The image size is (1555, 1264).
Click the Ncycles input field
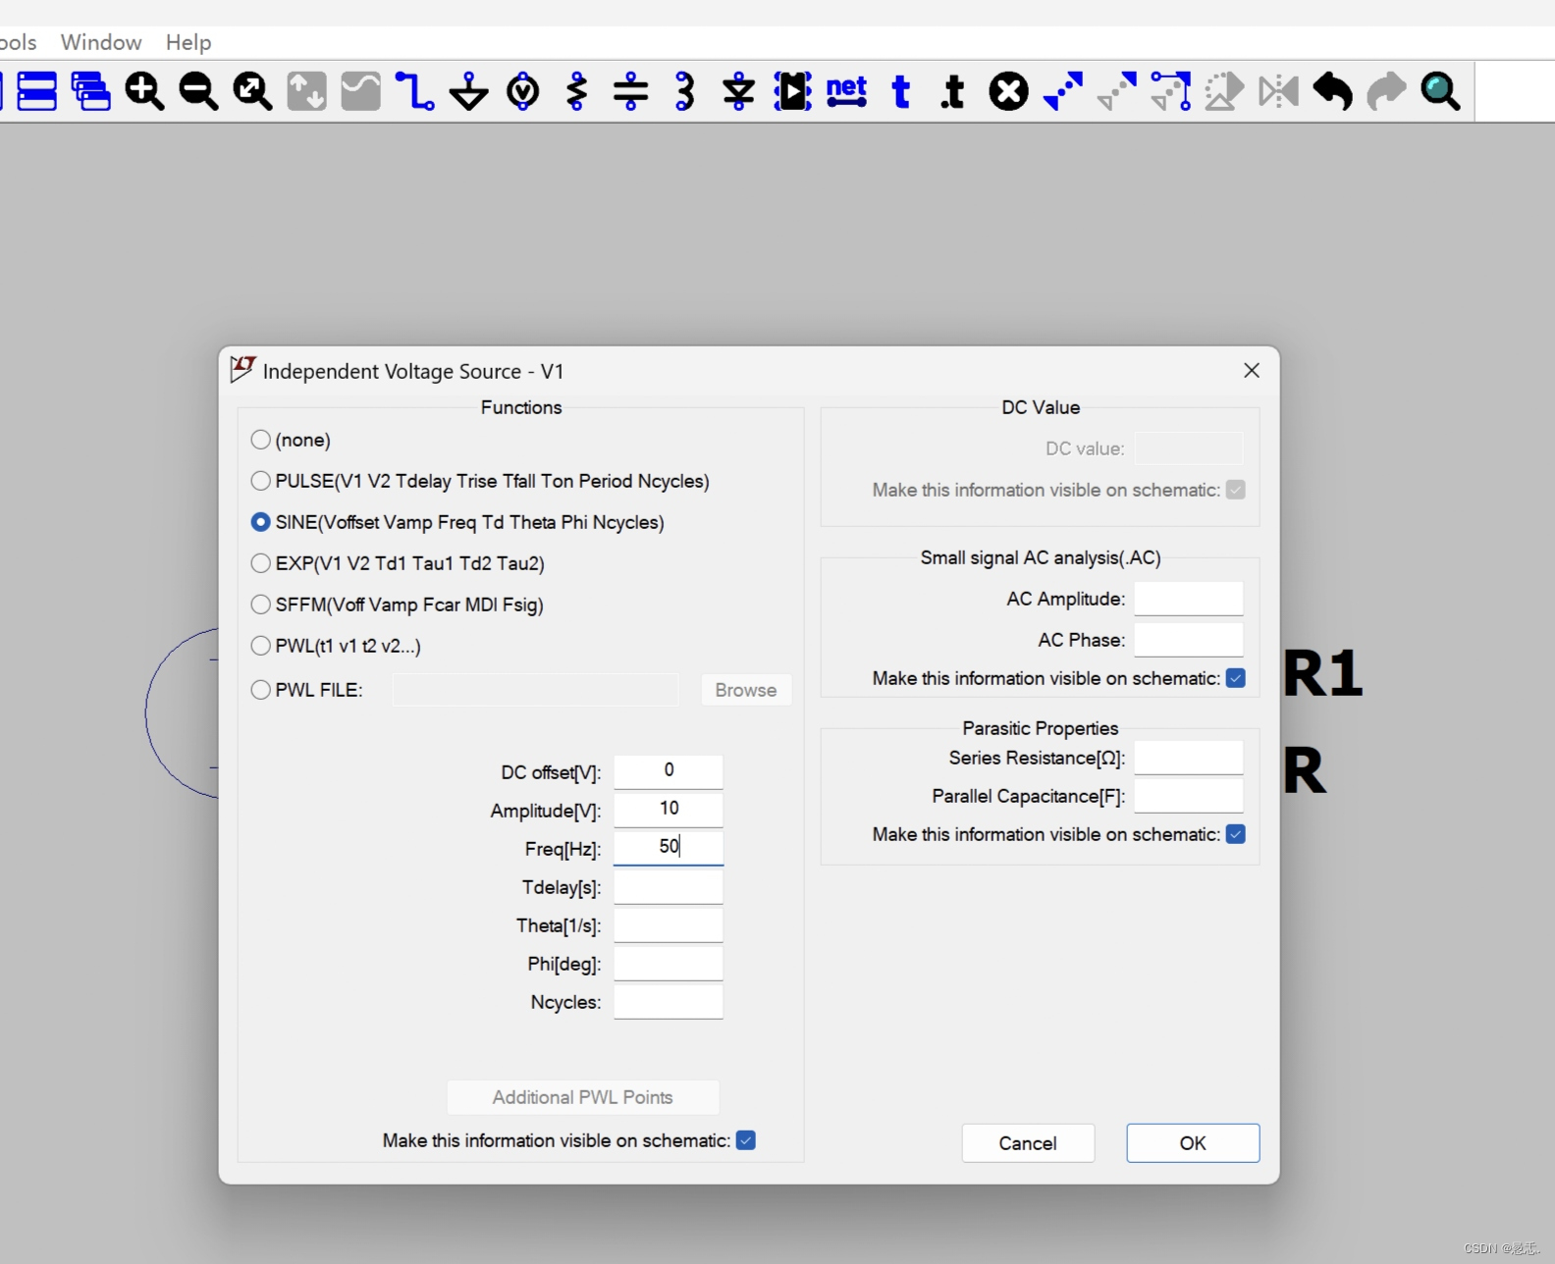point(669,1001)
